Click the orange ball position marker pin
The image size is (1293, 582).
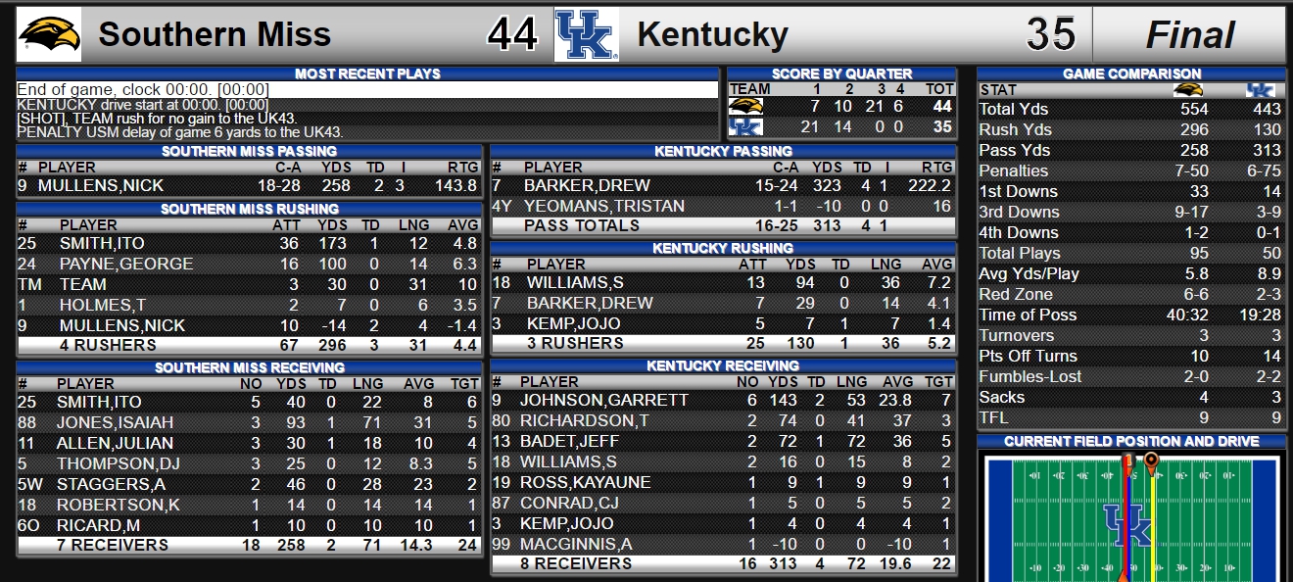pyautogui.click(x=1151, y=461)
